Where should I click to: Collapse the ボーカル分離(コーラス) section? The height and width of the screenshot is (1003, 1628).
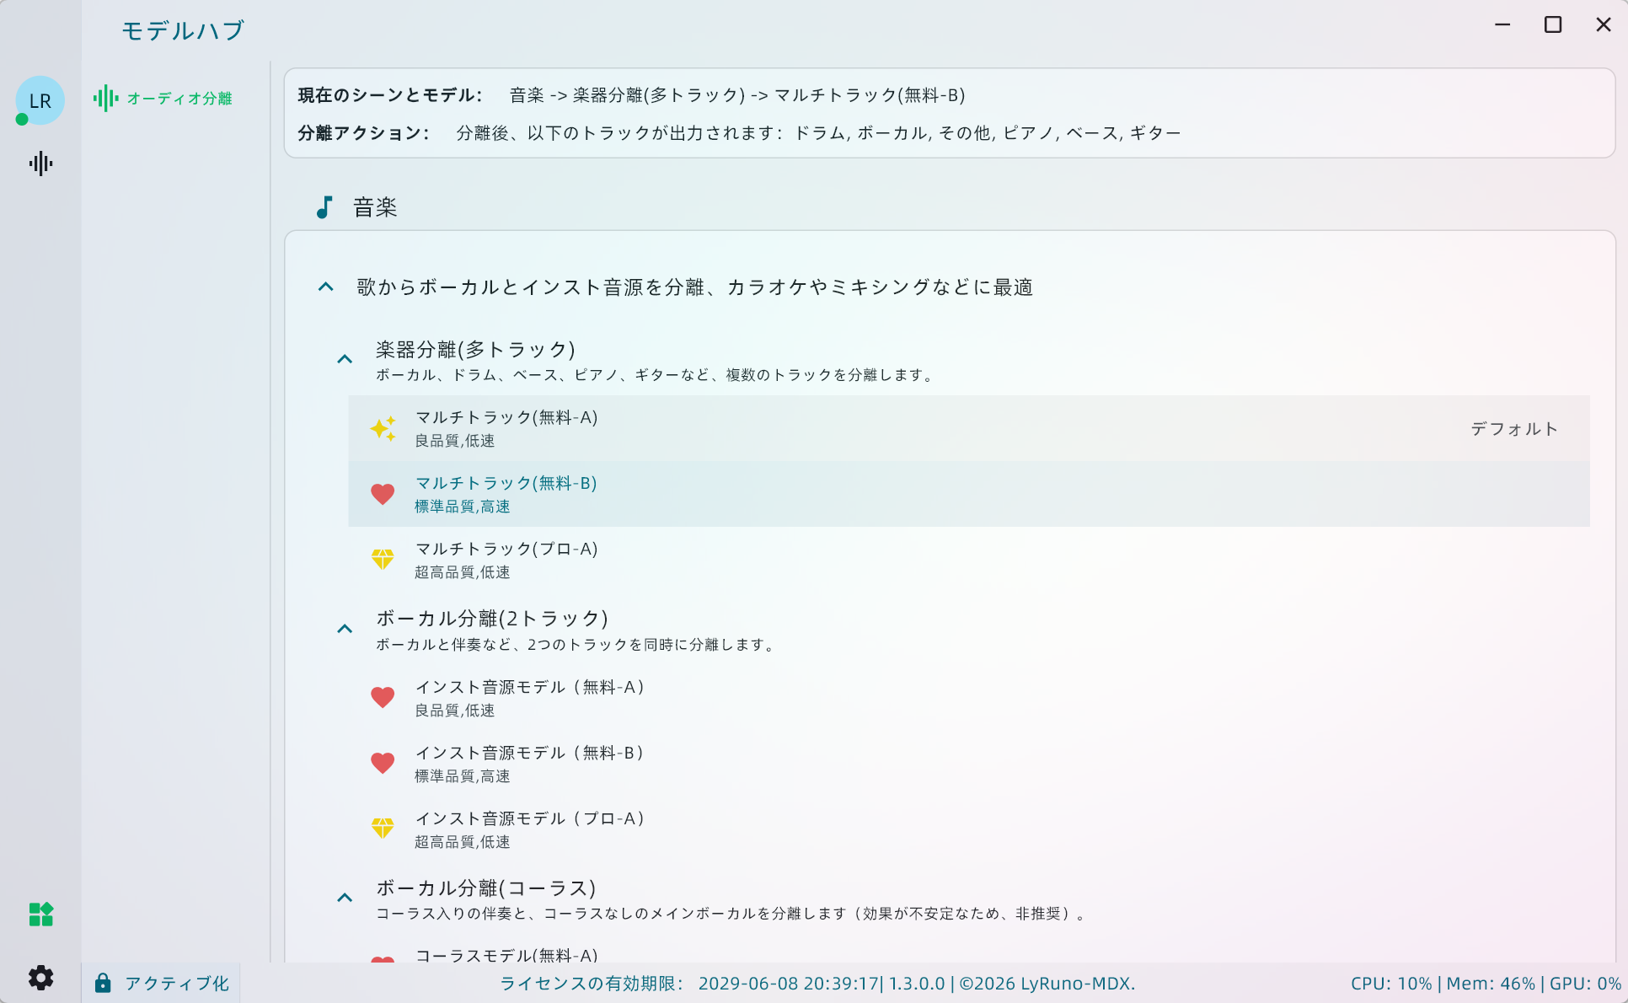(344, 897)
